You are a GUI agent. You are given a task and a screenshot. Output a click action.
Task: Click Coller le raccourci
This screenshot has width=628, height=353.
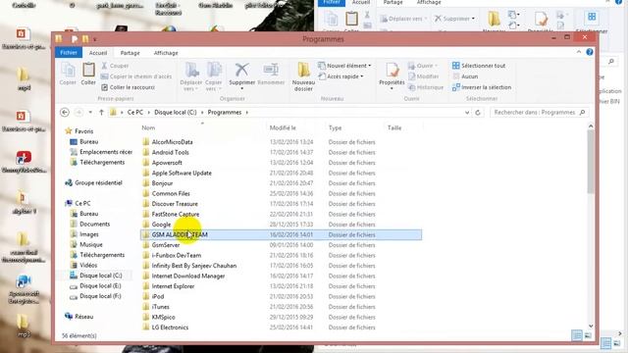point(128,87)
